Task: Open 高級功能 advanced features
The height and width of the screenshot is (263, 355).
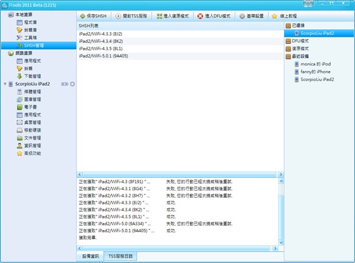Action: tap(29, 153)
